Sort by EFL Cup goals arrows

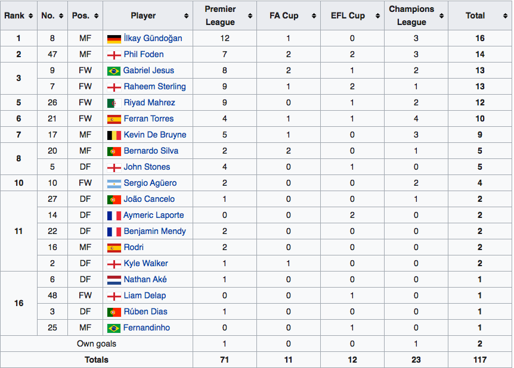377,15
